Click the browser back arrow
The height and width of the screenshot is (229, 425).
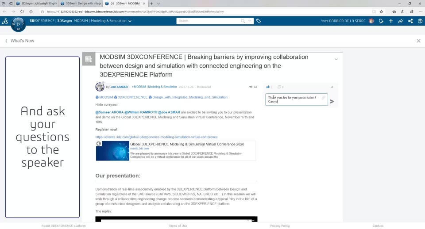tap(4, 11)
